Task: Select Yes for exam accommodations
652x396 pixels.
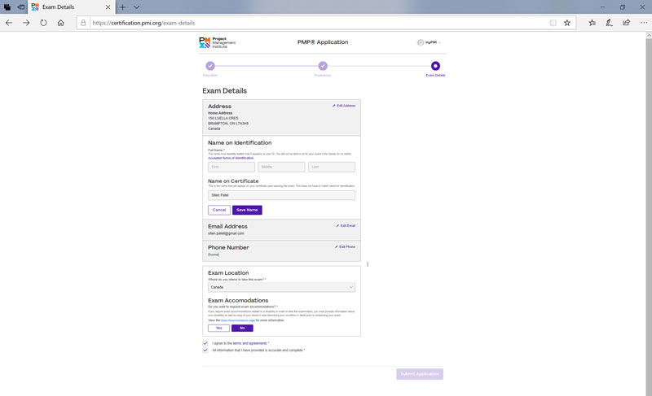Action: click(218, 328)
